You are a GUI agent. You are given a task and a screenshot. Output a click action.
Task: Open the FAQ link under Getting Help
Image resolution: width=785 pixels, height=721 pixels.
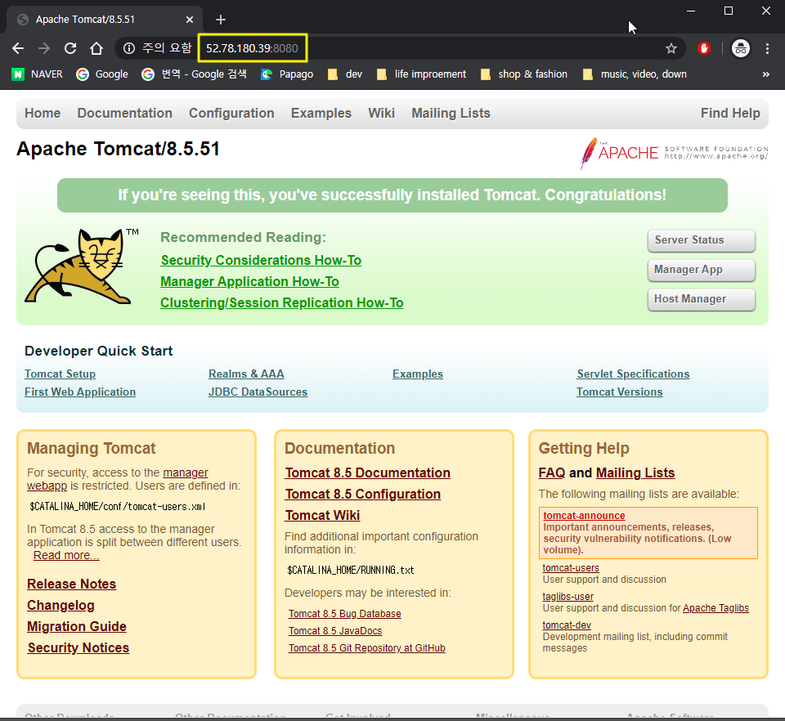tap(552, 472)
